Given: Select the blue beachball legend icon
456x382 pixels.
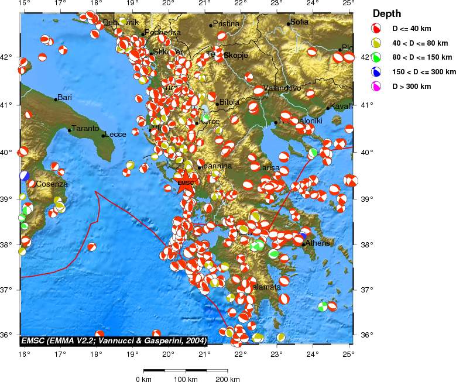Looking at the screenshot, I should pyautogui.click(x=378, y=72).
